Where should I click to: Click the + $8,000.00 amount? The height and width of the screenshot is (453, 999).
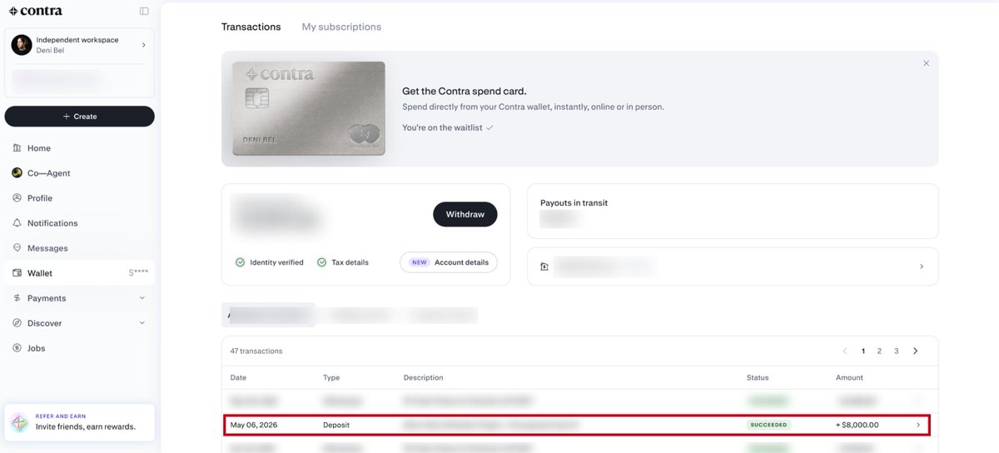[857, 425]
